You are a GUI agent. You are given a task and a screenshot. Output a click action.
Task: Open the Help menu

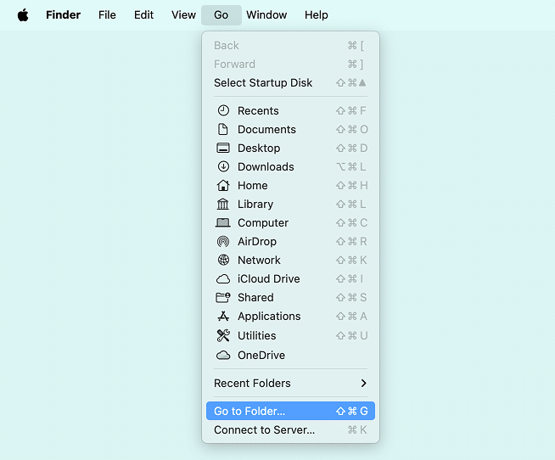point(316,15)
